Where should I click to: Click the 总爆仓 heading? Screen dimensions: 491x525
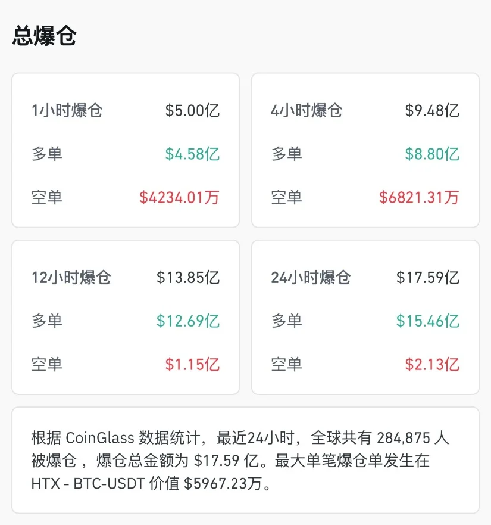pyautogui.click(x=45, y=36)
